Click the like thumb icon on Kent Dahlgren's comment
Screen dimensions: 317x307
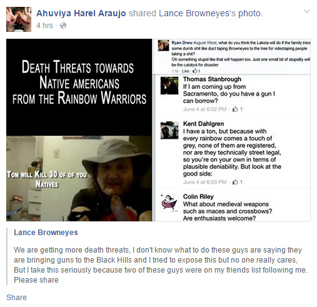click(x=235, y=182)
